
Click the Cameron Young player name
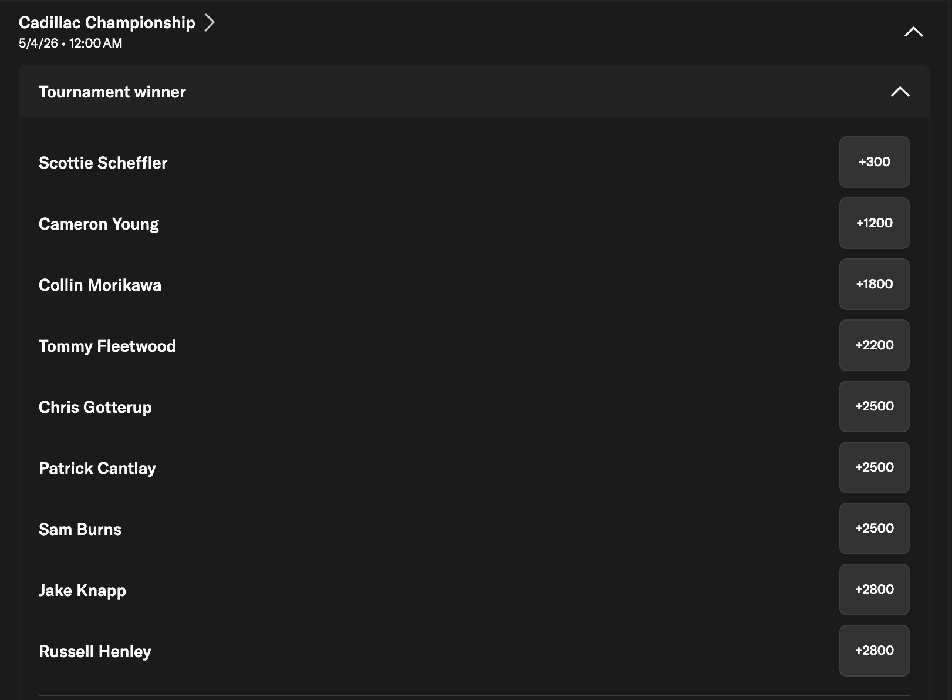(x=99, y=224)
